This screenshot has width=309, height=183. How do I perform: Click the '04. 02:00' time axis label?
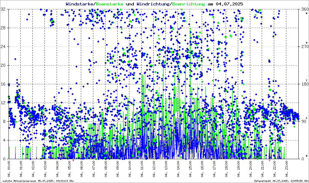[33, 169]
